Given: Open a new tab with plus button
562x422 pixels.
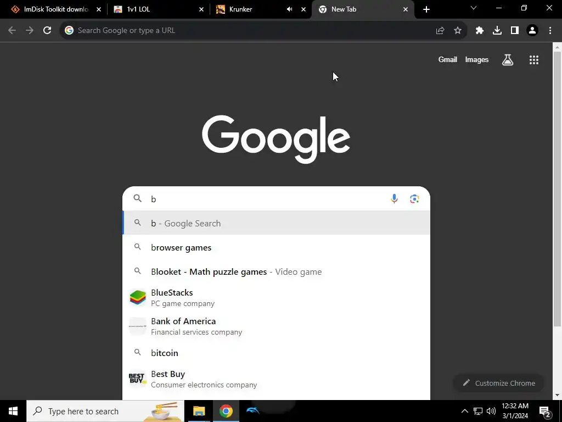Looking at the screenshot, I should click(426, 9).
